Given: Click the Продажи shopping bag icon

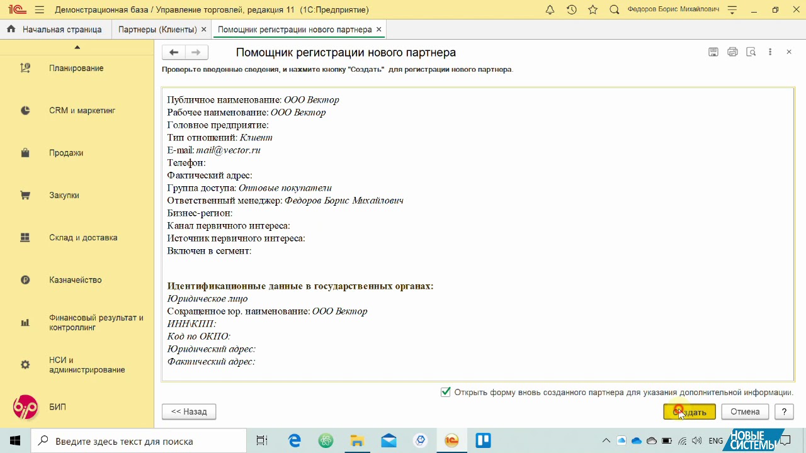Looking at the screenshot, I should tap(25, 153).
